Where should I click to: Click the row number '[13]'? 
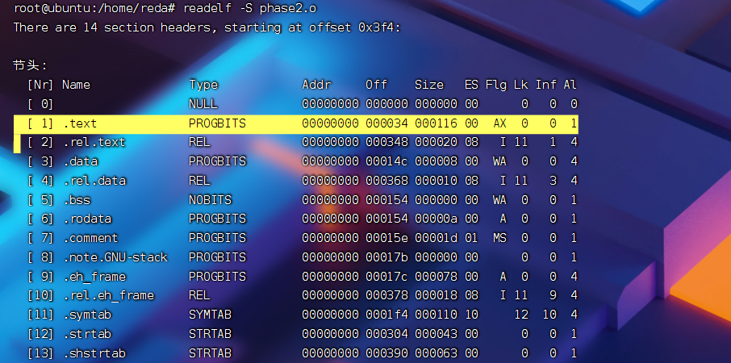(40, 353)
